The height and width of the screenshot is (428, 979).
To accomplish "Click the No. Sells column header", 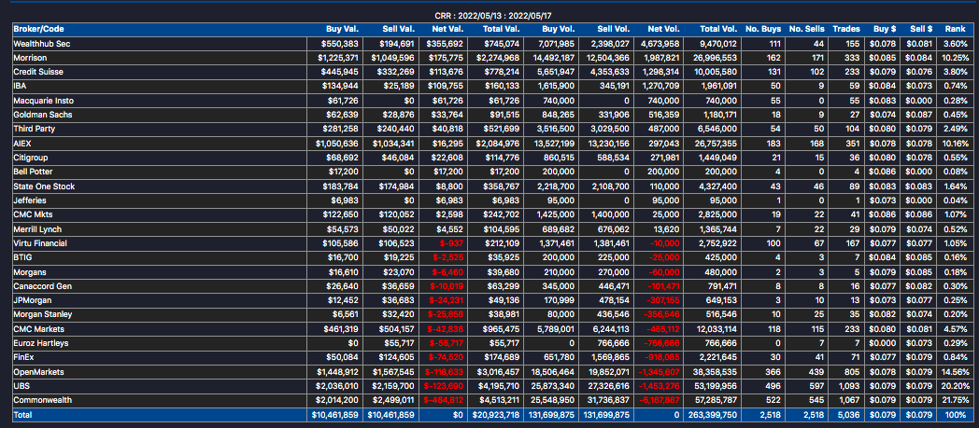I will click(x=807, y=29).
